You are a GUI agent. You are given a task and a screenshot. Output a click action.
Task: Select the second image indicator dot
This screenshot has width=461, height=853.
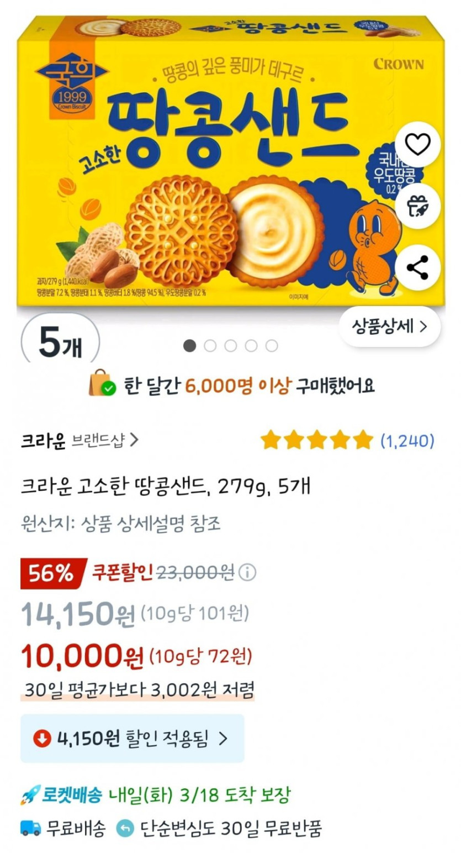coord(210,346)
